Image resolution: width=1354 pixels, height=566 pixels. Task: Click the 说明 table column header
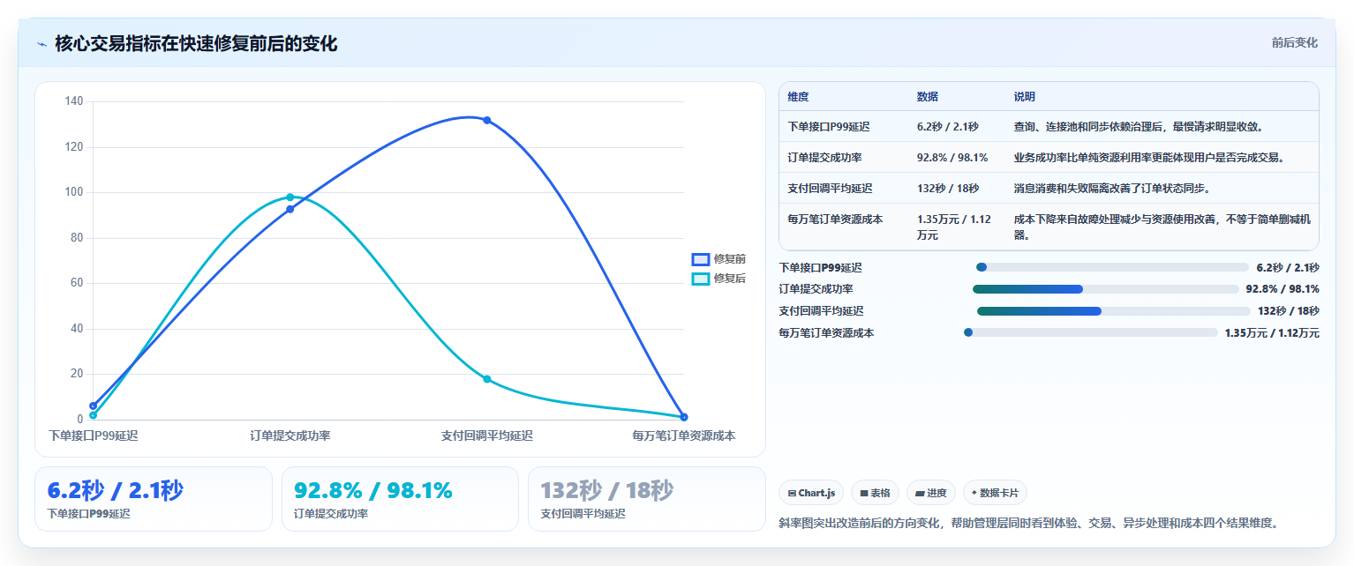[1025, 97]
